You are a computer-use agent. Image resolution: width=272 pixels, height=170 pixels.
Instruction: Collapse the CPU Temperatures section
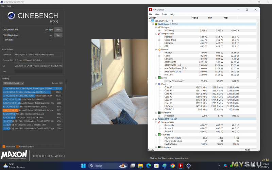pyautogui.click(x=156, y=34)
